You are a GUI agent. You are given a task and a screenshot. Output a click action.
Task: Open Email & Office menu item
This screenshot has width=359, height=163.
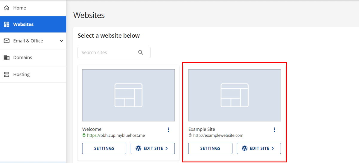pos(33,41)
